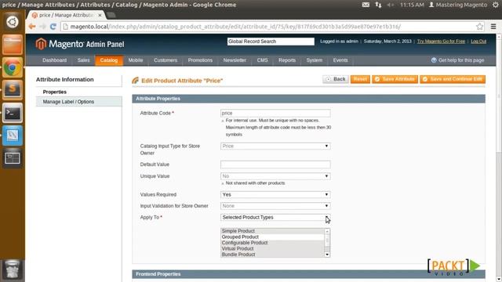The image size is (502, 282).
Task: Close the price / Manage Attributes tab
Action: (100, 15)
